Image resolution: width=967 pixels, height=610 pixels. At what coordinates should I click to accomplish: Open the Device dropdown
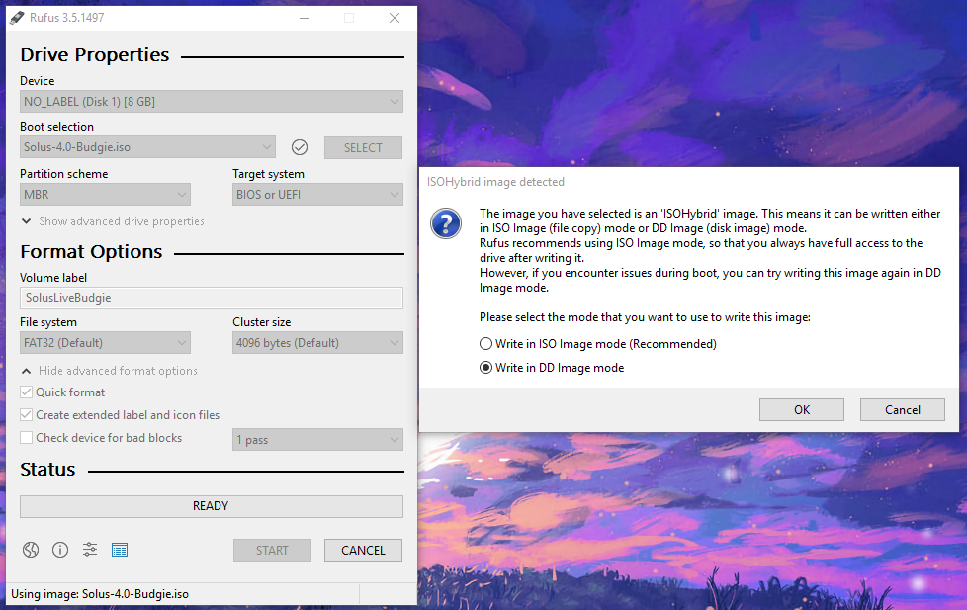coord(211,102)
